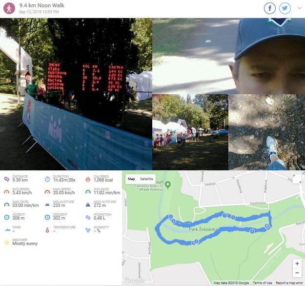The image size is (305, 286).
Task: Zoom in on the map
Action: point(297,264)
